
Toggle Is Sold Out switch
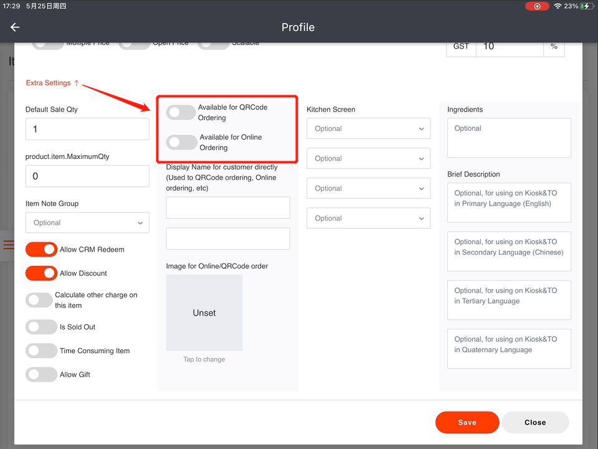[41, 327]
